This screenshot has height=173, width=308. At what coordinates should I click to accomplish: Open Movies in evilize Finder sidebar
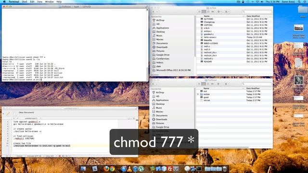(158, 39)
